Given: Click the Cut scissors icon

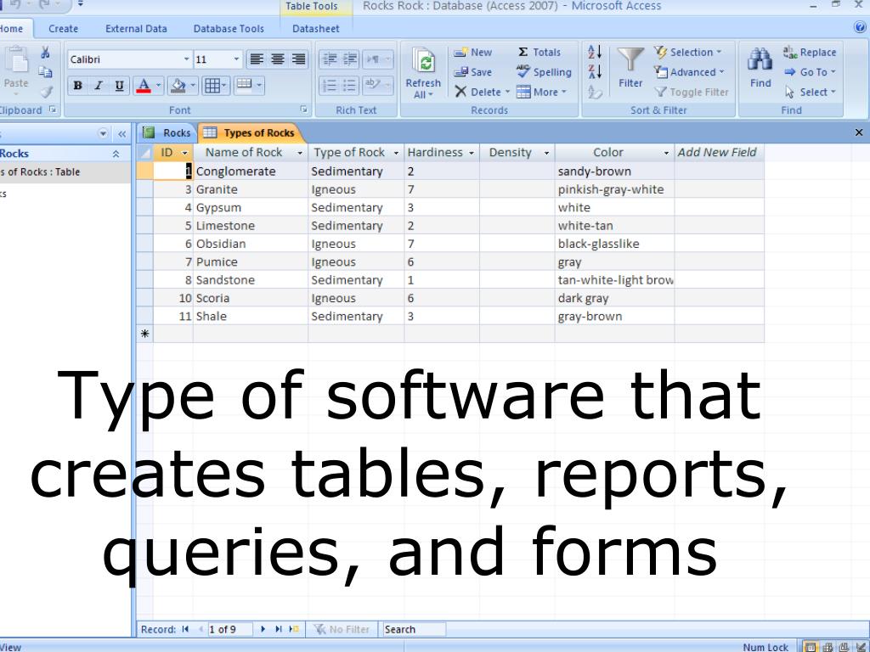Looking at the screenshot, I should 46,52.
